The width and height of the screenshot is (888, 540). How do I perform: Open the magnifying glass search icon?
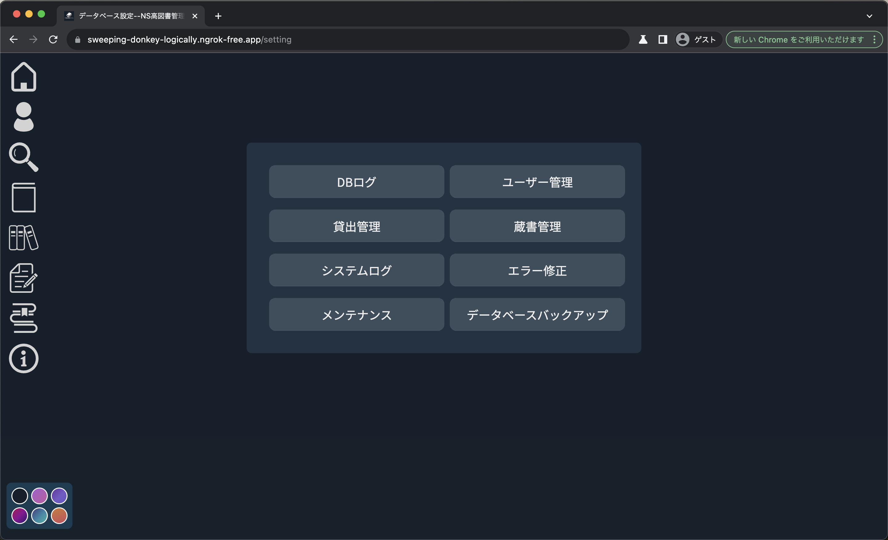tap(24, 157)
